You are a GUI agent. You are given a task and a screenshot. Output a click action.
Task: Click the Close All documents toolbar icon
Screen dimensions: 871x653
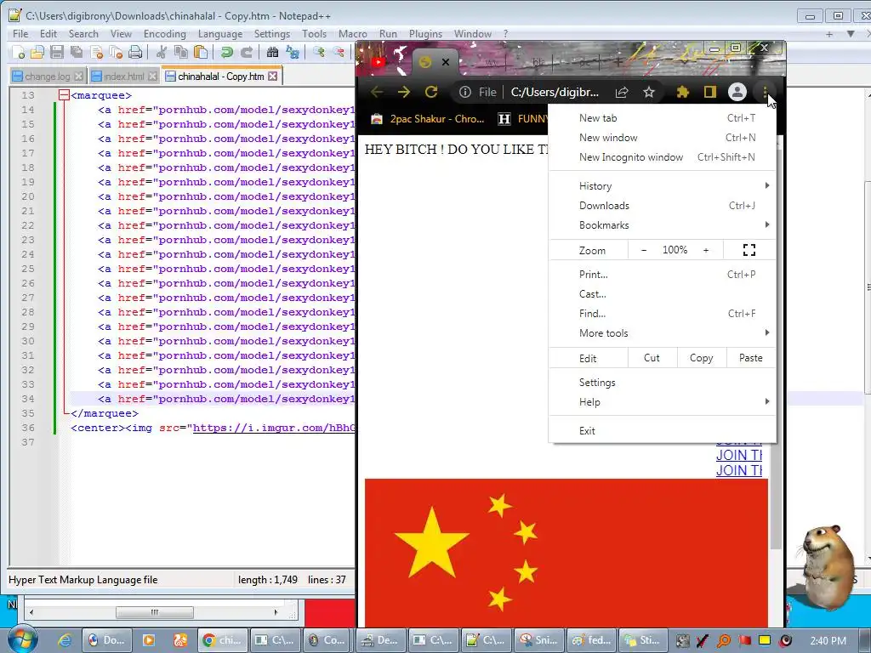[116, 53]
